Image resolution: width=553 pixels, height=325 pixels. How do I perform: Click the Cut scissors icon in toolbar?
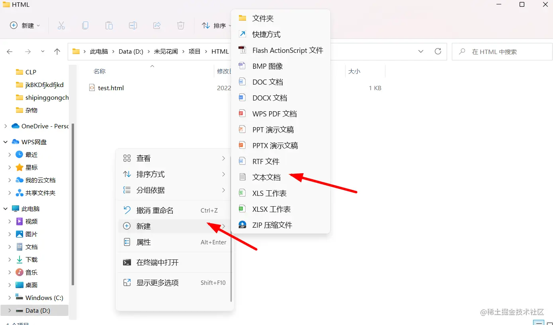[x=61, y=25]
